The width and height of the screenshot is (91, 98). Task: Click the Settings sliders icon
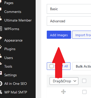click(1, 73)
